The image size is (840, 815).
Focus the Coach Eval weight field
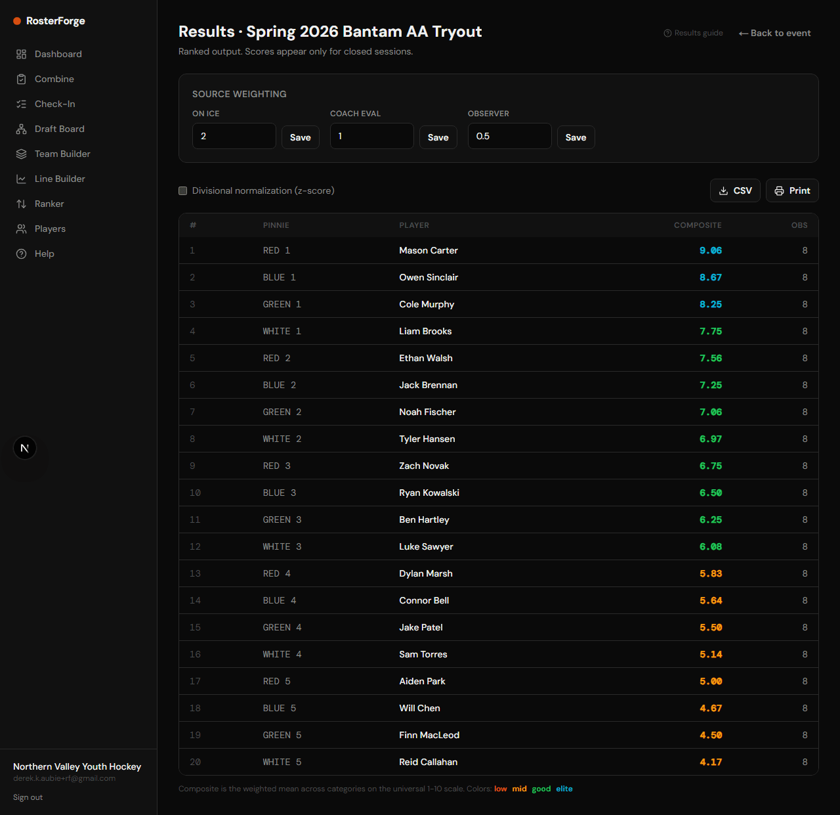click(372, 136)
